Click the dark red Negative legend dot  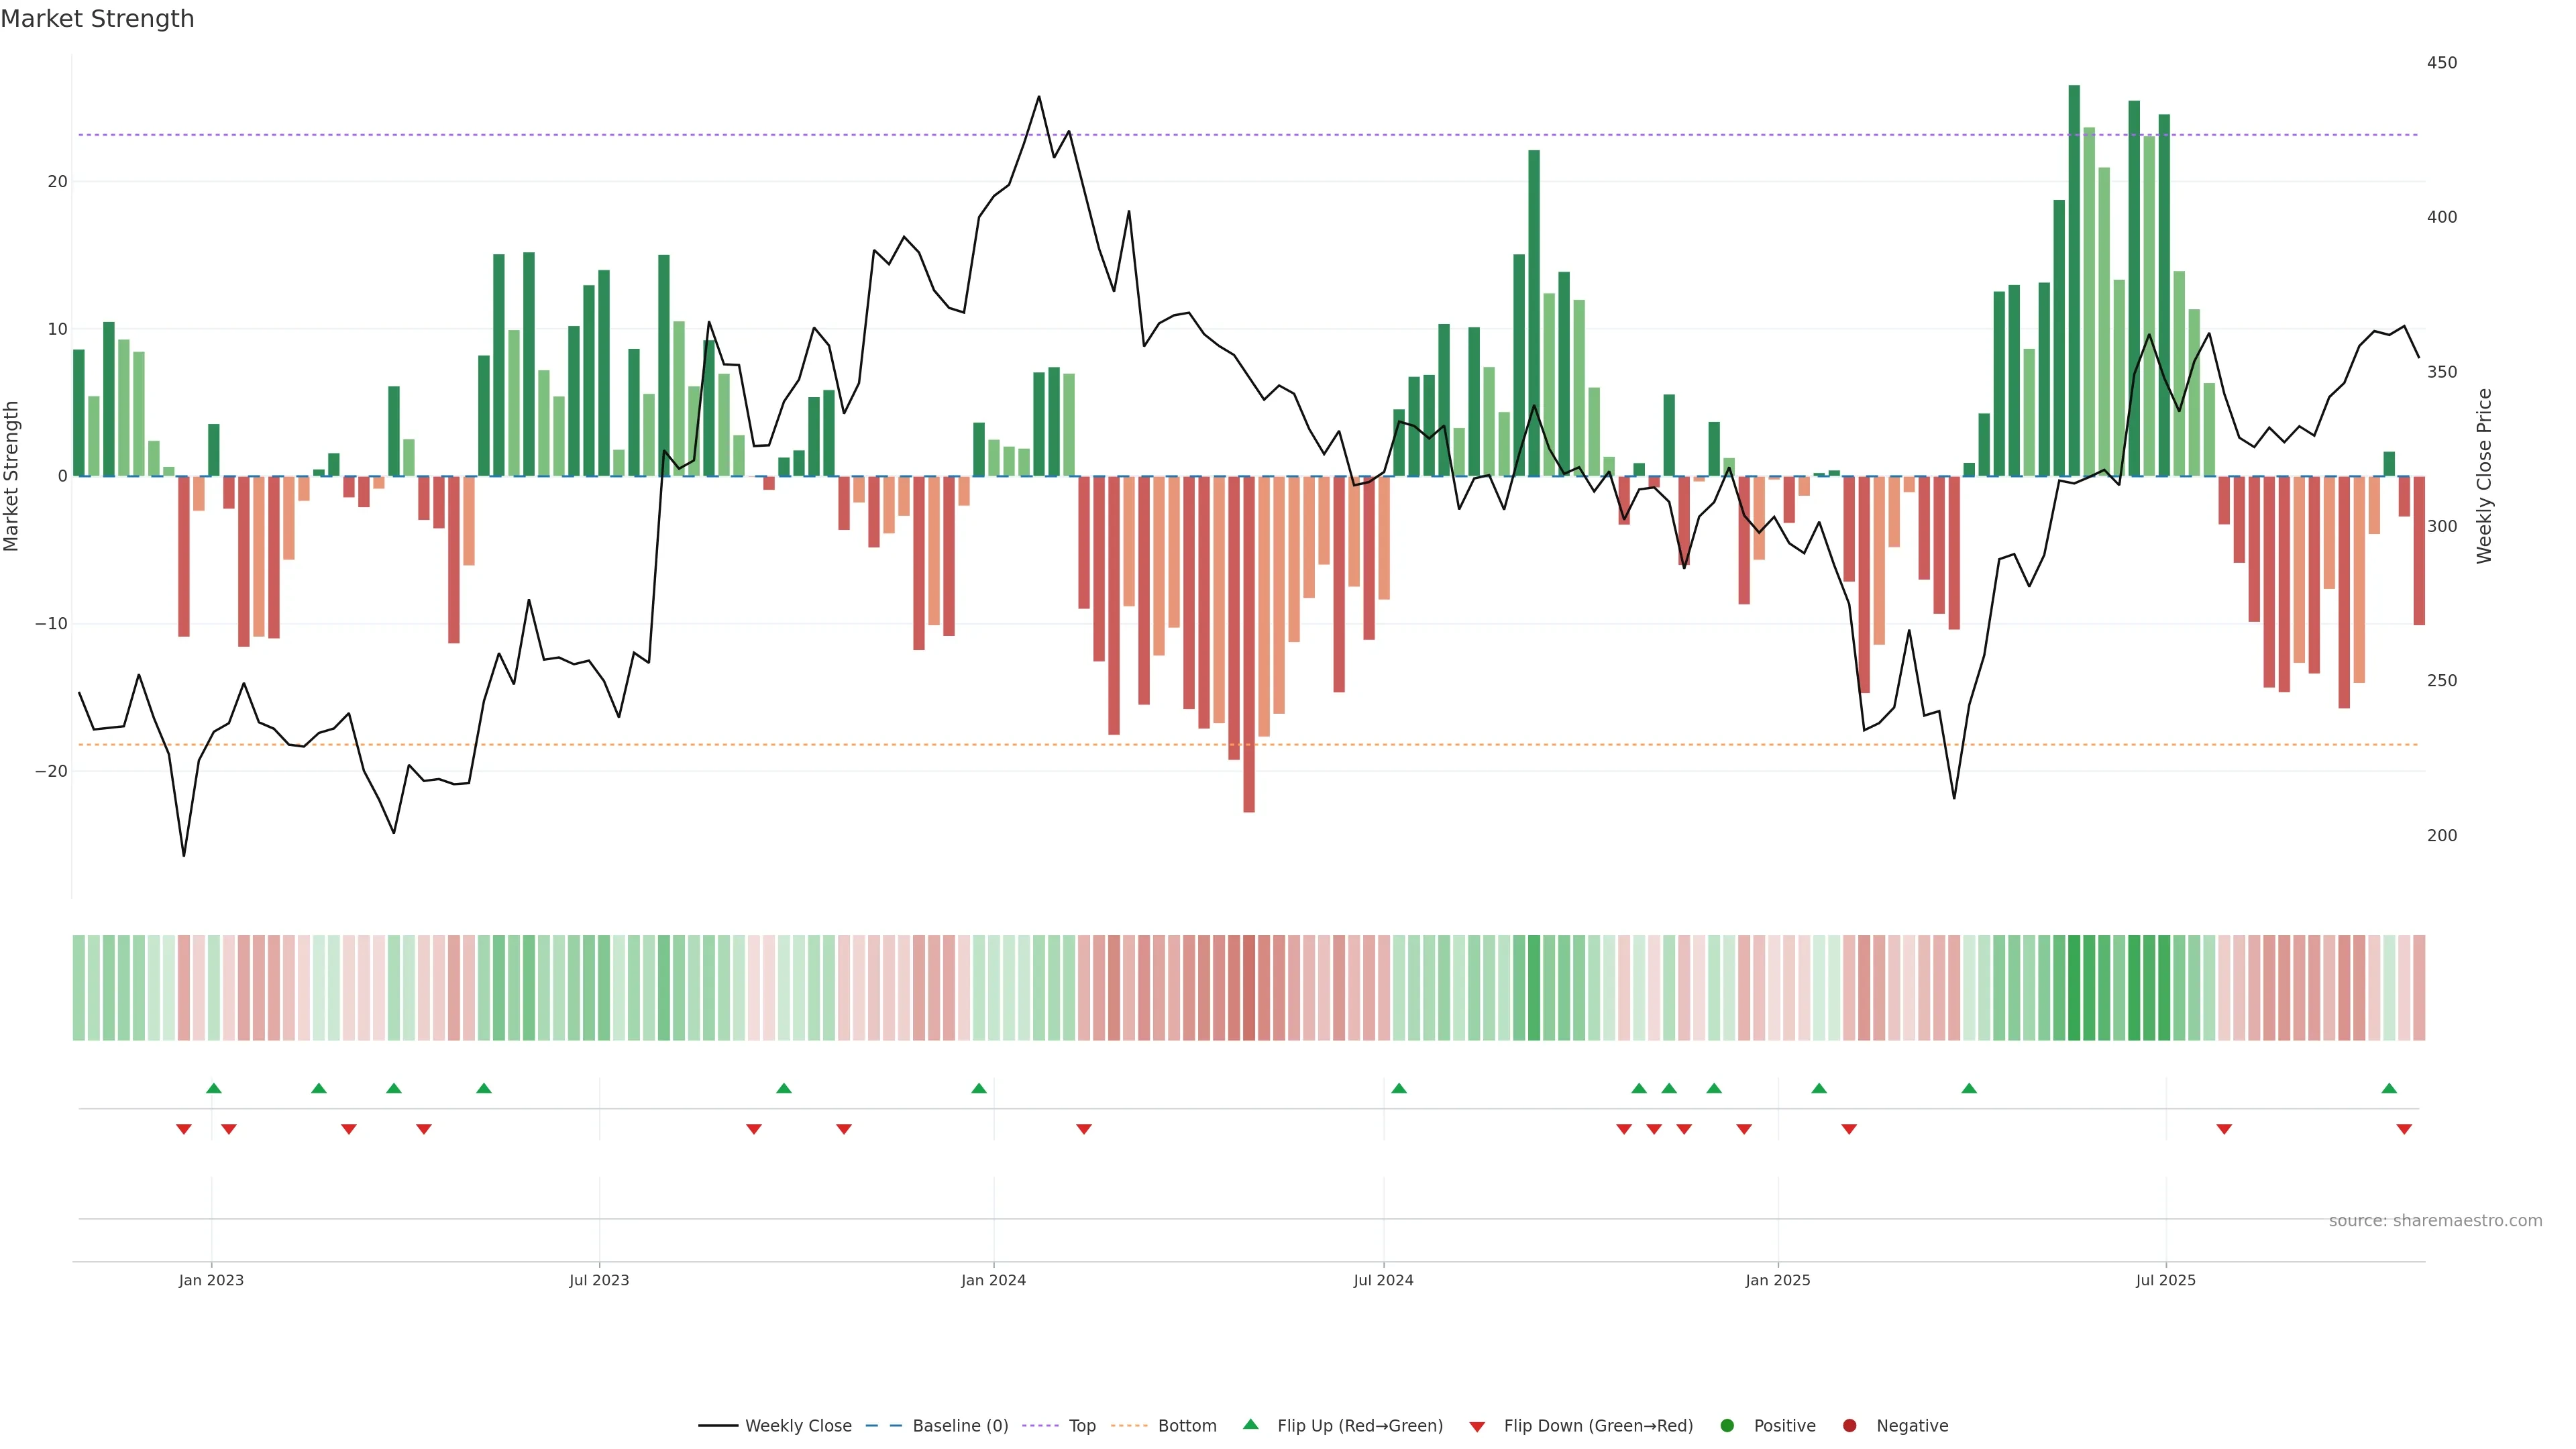tap(1849, 1425)
